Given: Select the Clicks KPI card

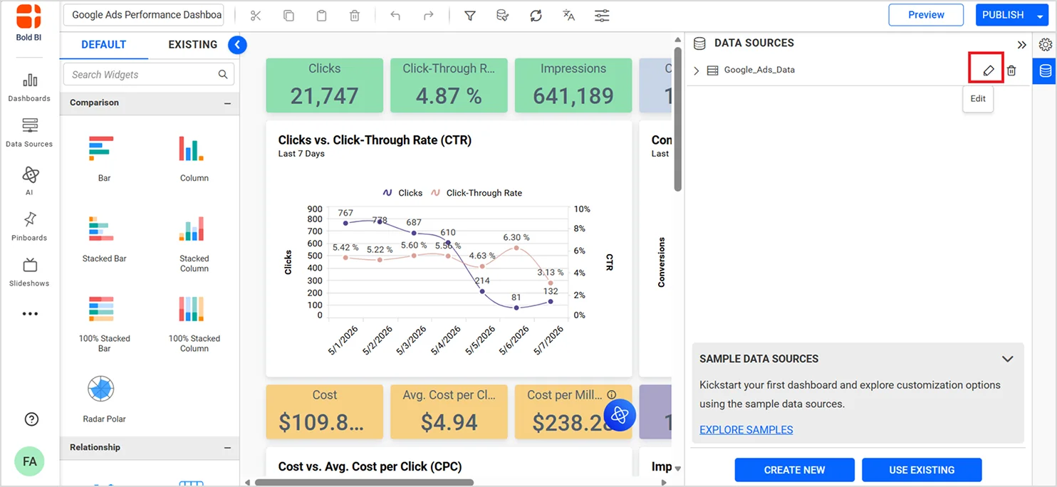Looking at the screenshot, I should pyautogui.click(x=324, y=85).
